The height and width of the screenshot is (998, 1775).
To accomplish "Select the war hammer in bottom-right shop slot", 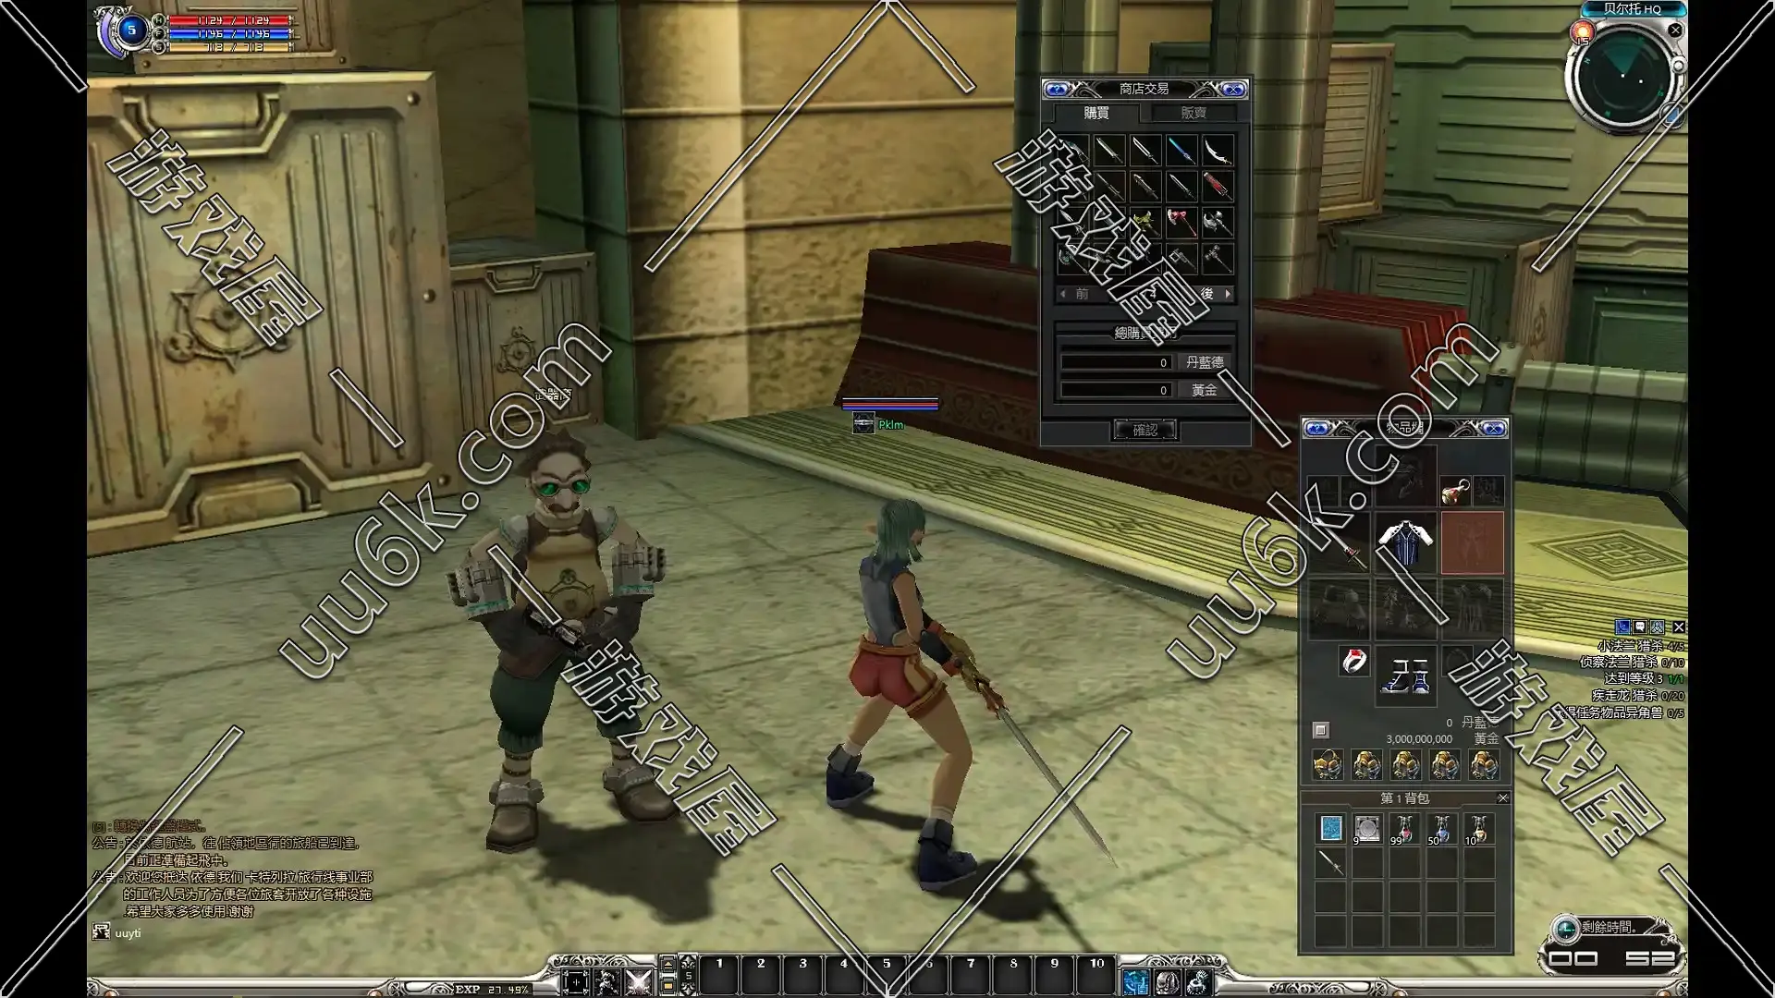I will [1218, 258].
